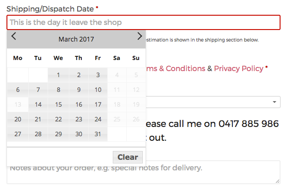Pick March 10 as dispatch date
This screenshot has height=187, width=287.
[x=98, y=90]
